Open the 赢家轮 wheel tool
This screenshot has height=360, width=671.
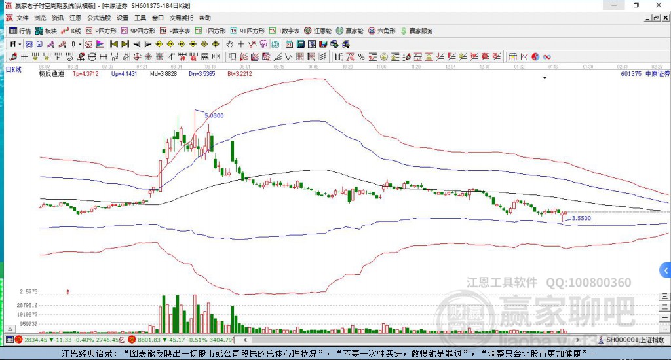[x=350, y=31]
